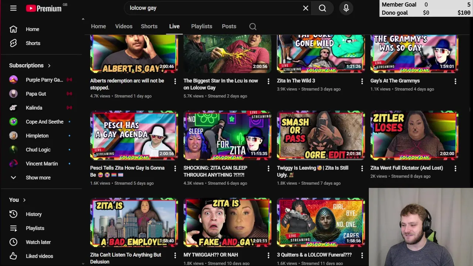Open options for Biggest Star in Lcu video
The image size is (473, 266).
(x=269, y=81)
